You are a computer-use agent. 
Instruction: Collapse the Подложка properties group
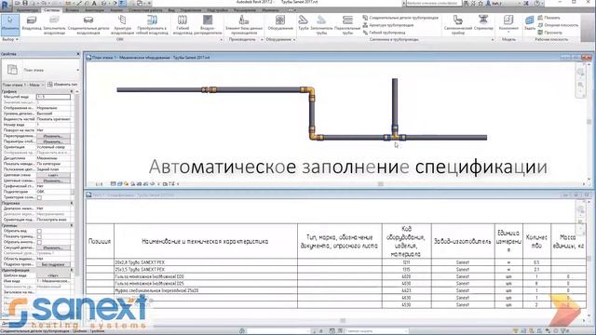click(x=72, y=203)
